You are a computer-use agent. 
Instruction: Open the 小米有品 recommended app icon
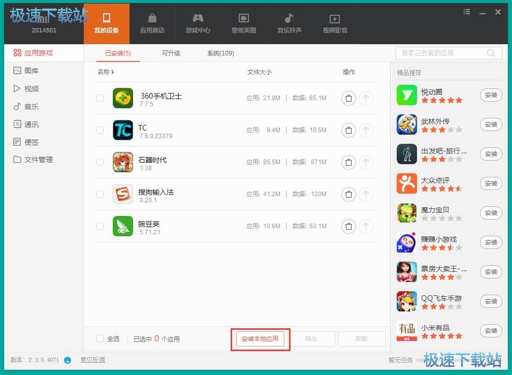pyautogui.click(x=407, y=331)
